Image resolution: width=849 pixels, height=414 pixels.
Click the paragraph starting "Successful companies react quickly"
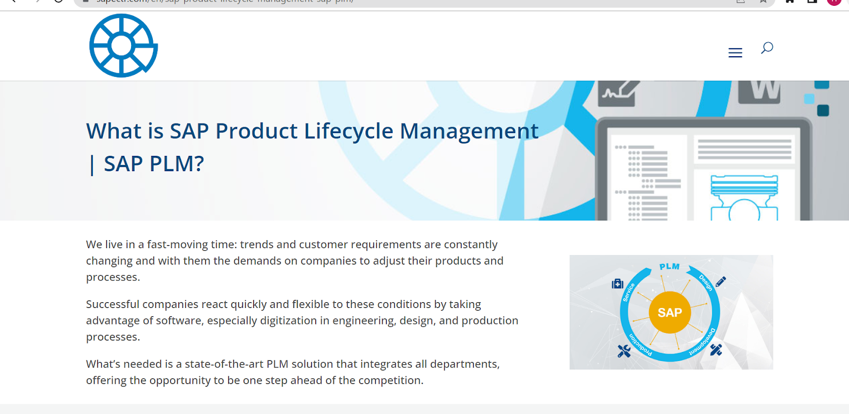[302, 321]
